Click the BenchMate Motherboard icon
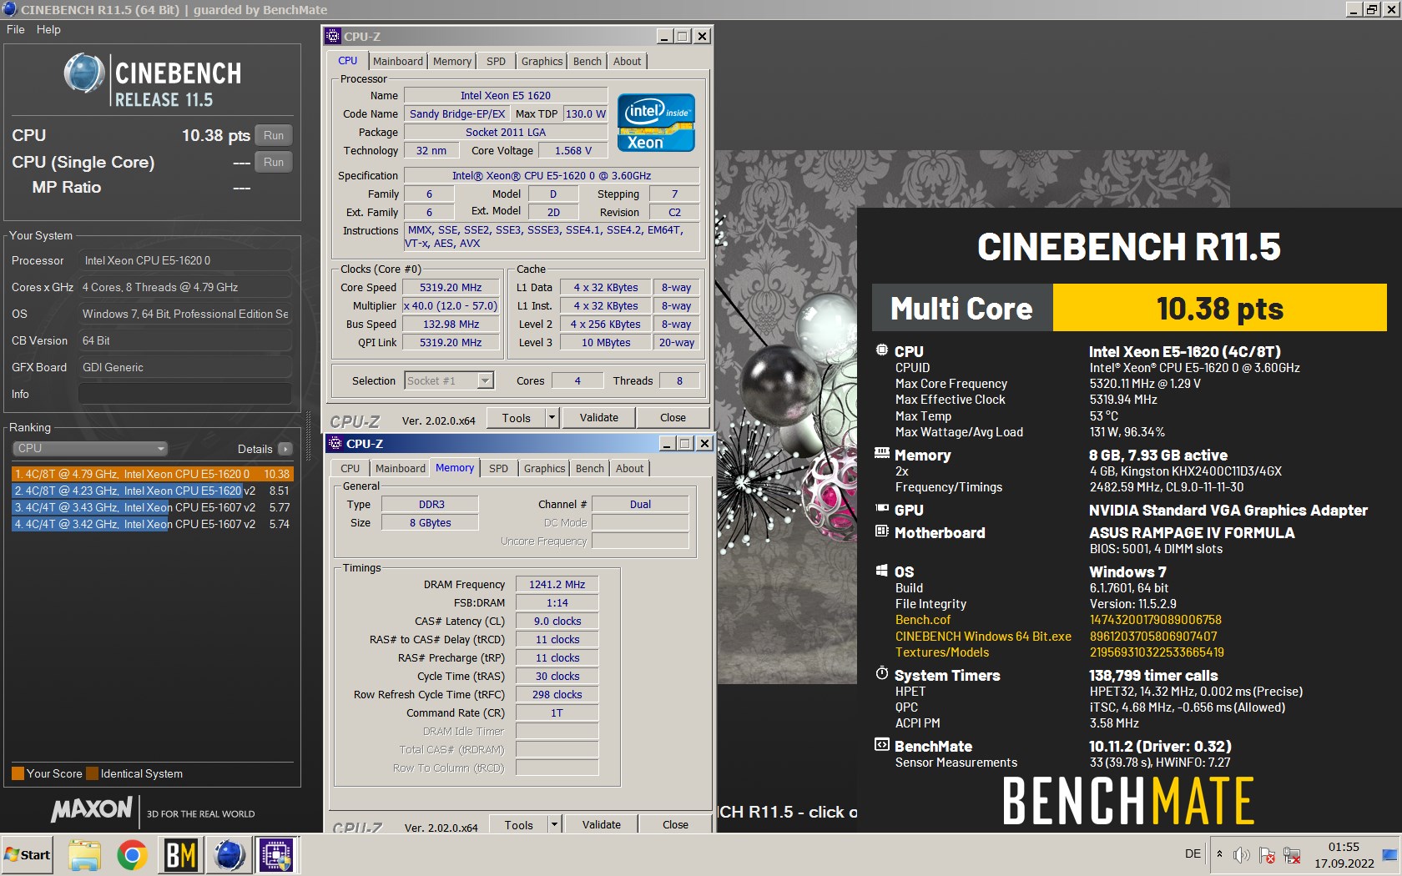 pos(881,531)
